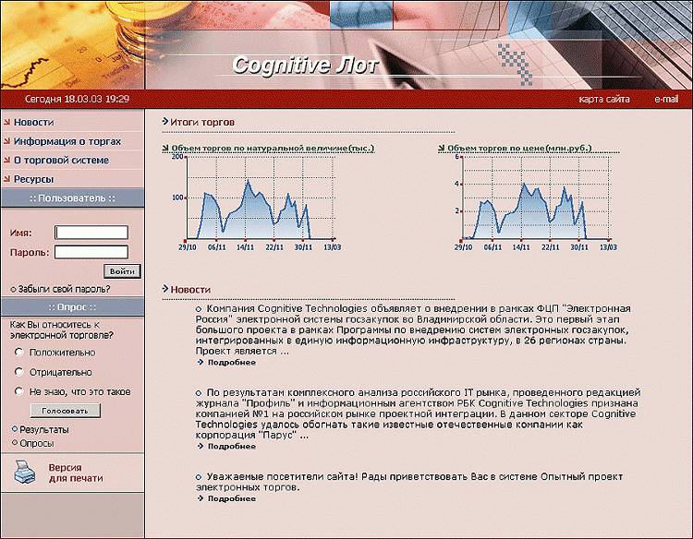This screenshot has width=693, height=539.
Task: Click arrow icon beside О торговой системе
Action: (7, 160)
